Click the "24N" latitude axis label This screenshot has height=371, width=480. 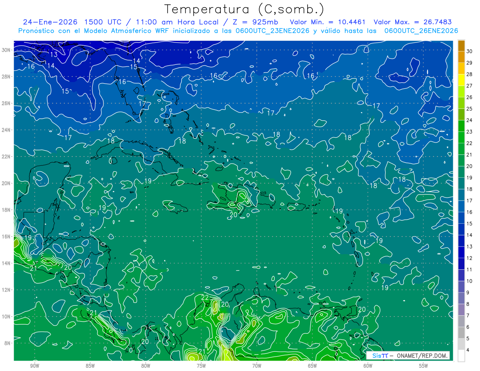click(x=6, y=130)
